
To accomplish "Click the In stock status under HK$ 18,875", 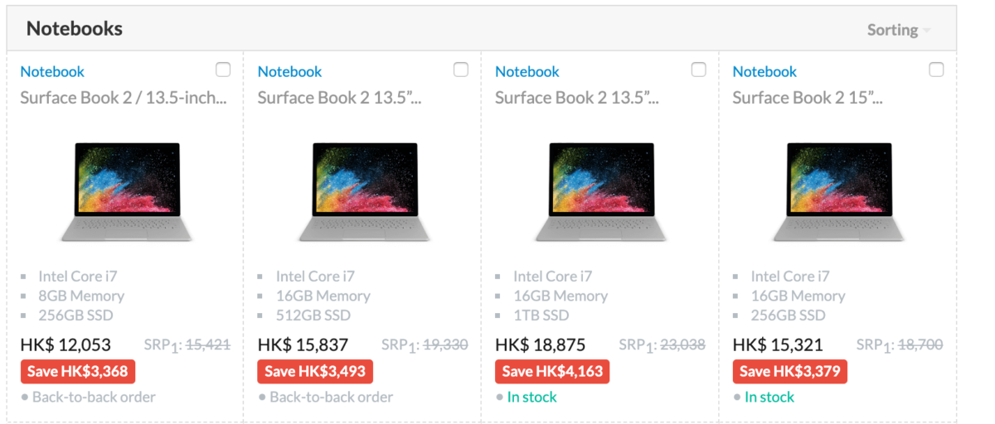I will click(531, 397).
